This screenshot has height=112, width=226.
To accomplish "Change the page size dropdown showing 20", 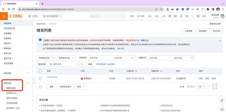I will point(202,87).
